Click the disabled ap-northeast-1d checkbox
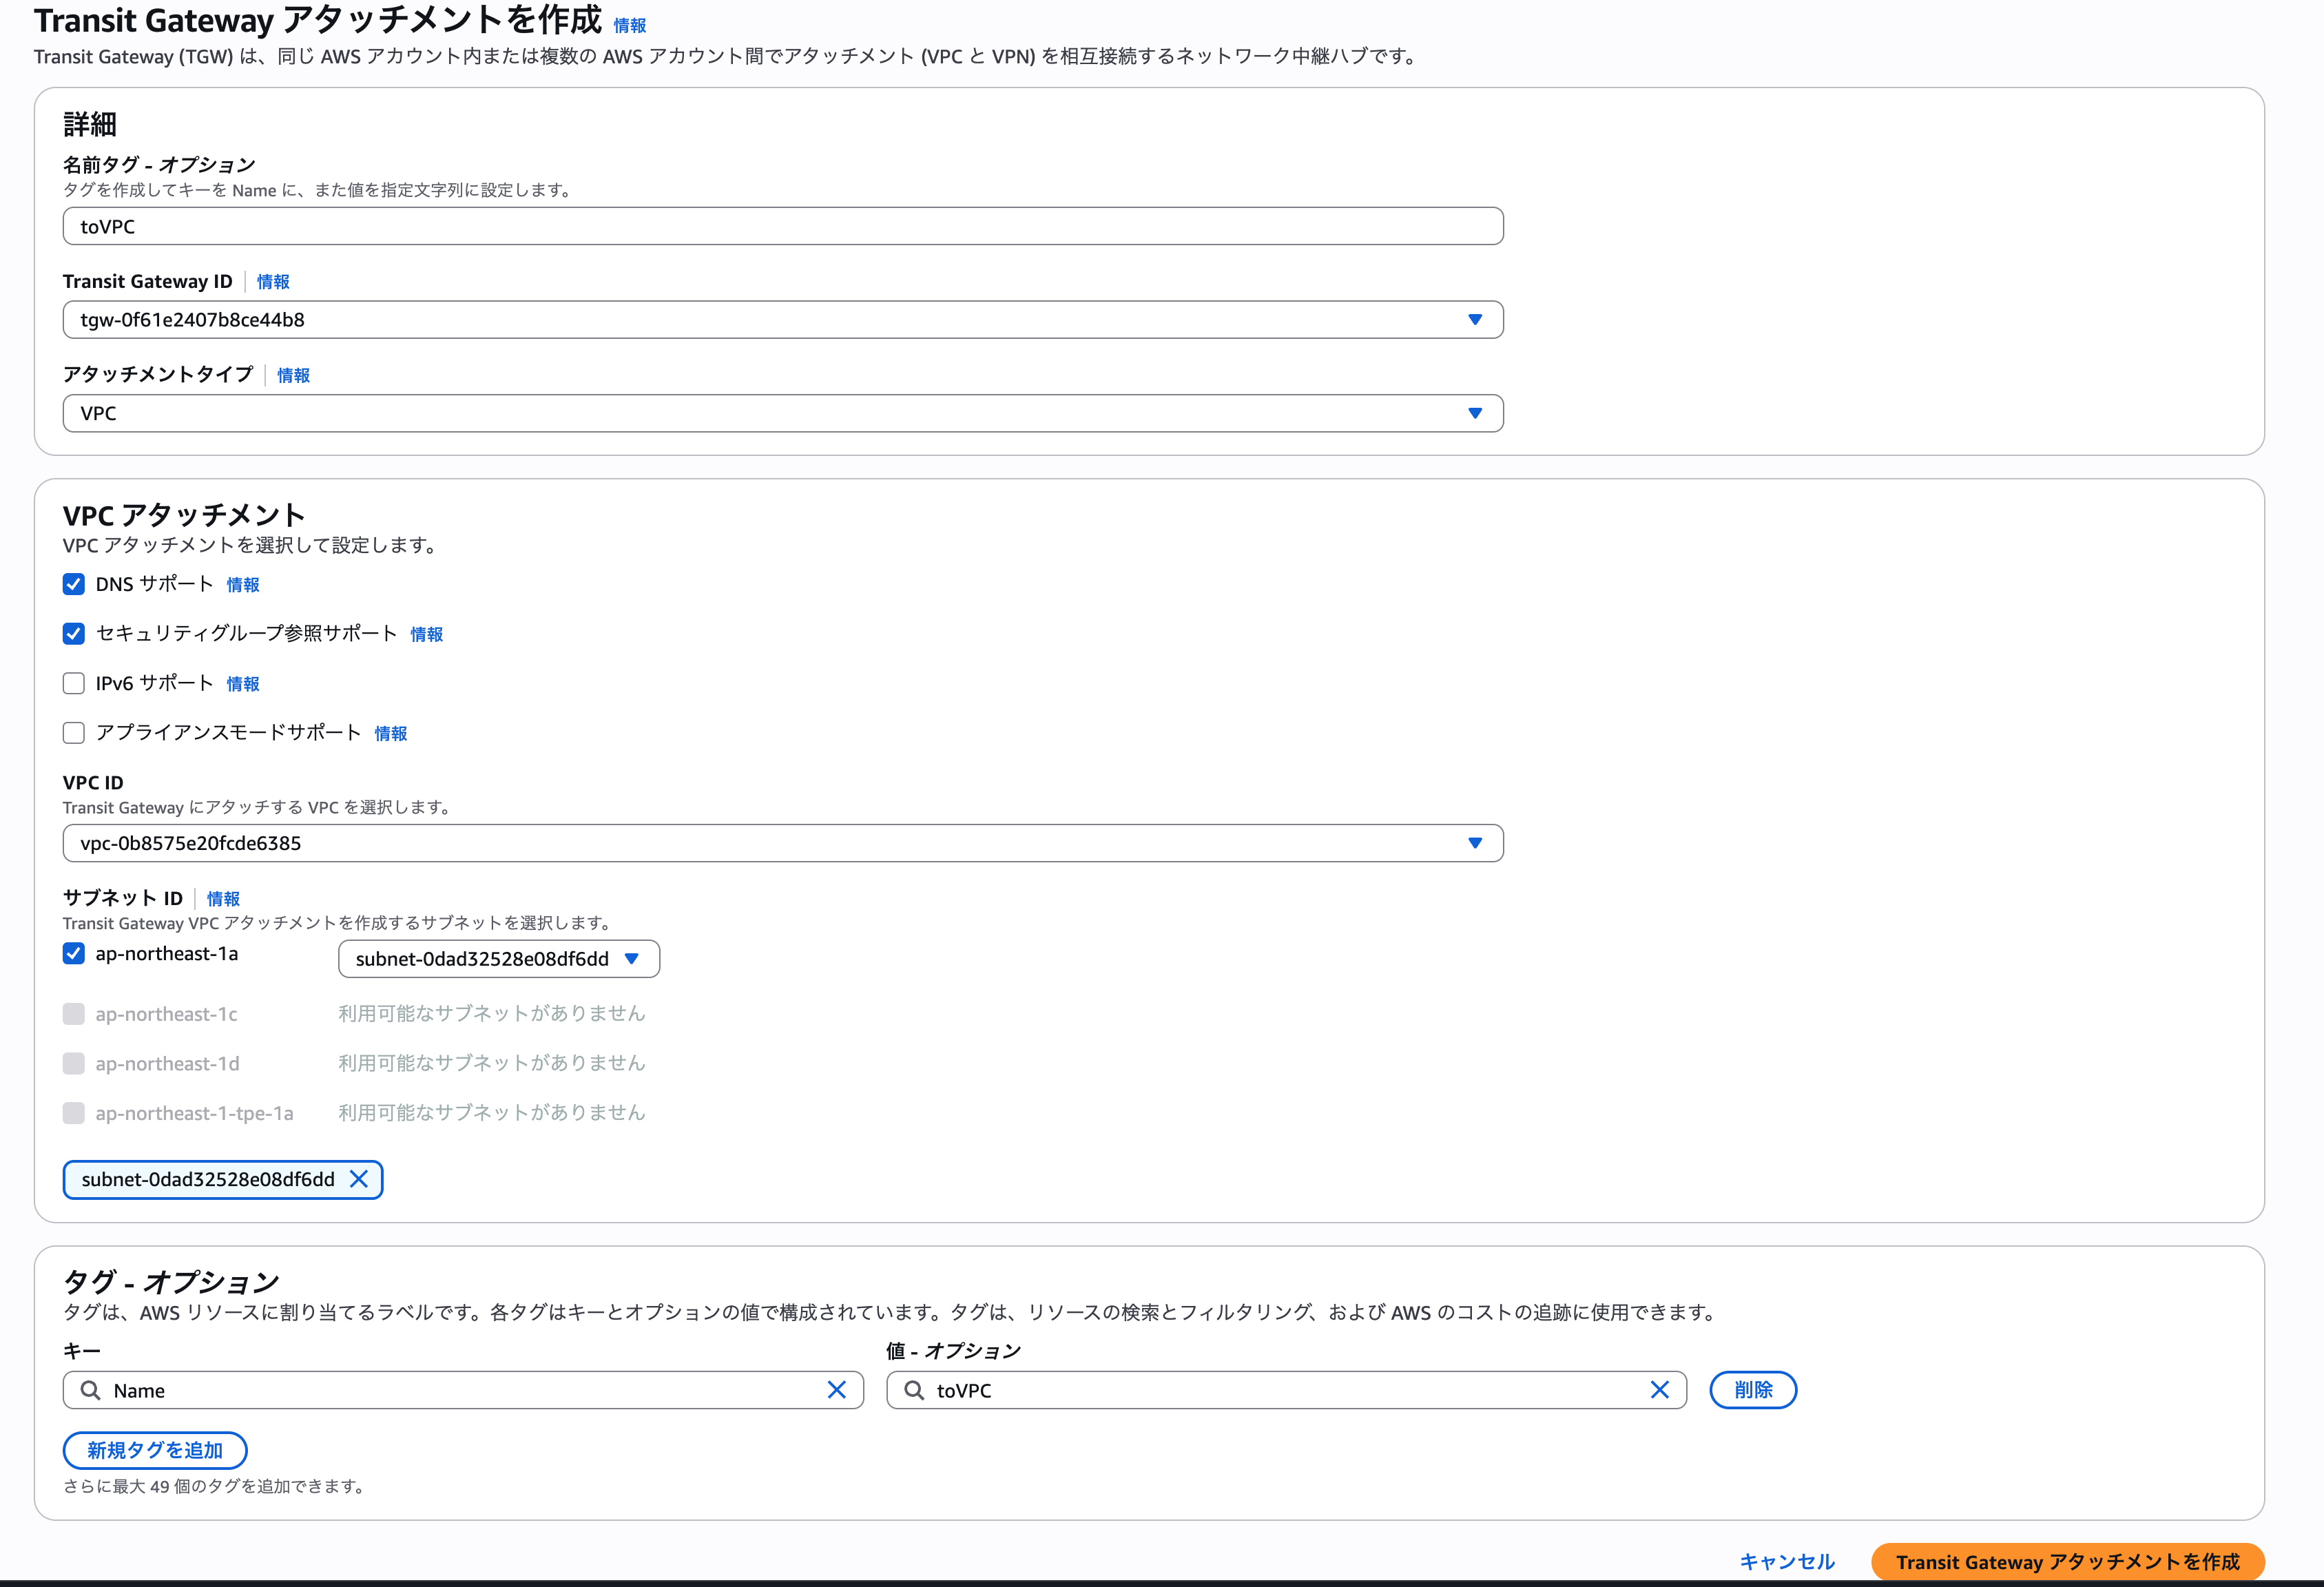 pos(74,1063)
